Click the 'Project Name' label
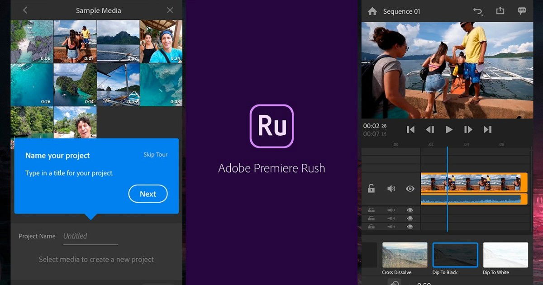The width and height of the screenshot is (543, 285). coord(37,236)
